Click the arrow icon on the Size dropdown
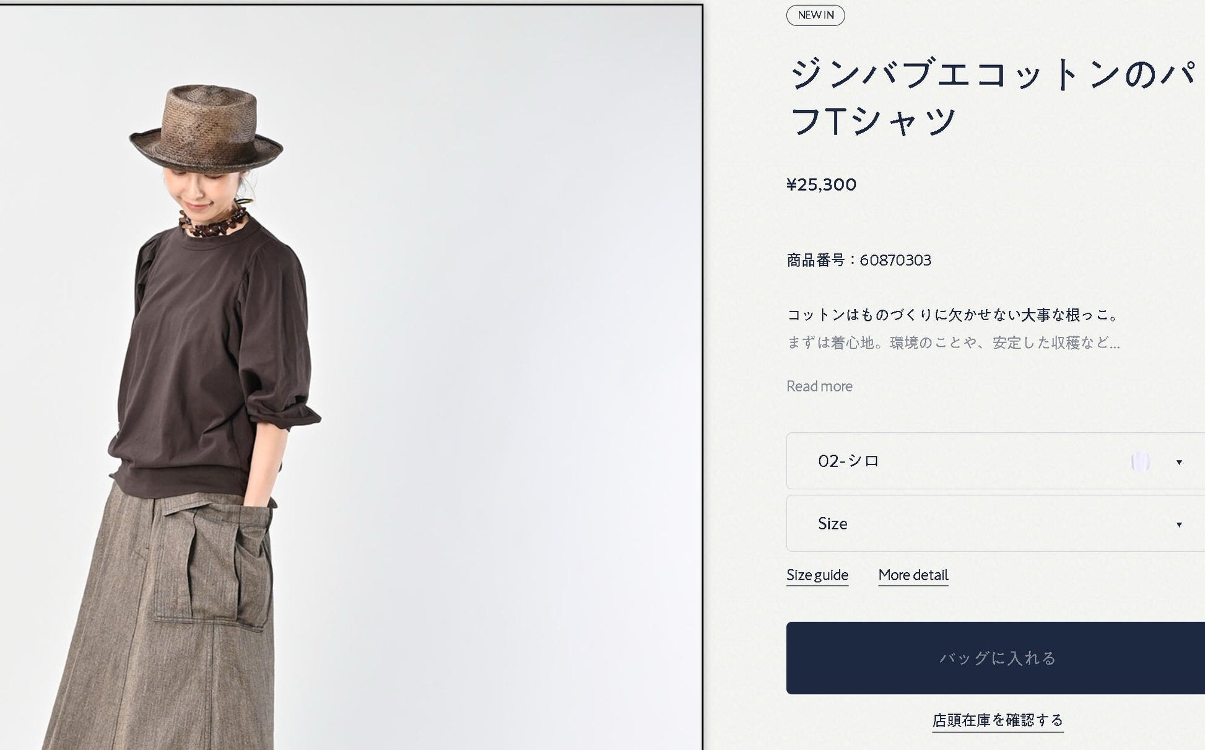The width and height of the screenshot is (1205, 750). point(1179,525)
